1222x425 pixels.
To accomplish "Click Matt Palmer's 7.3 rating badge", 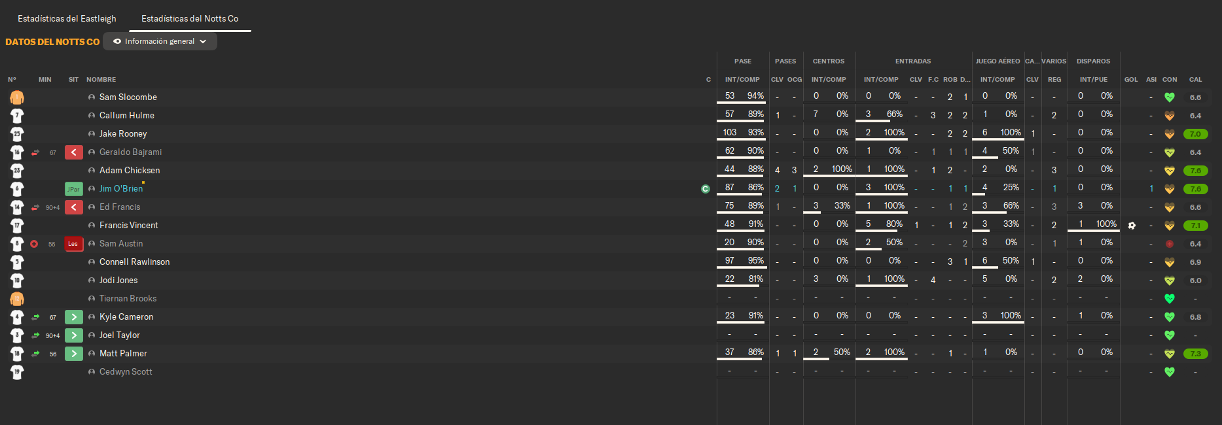I will pos(1196,354).
